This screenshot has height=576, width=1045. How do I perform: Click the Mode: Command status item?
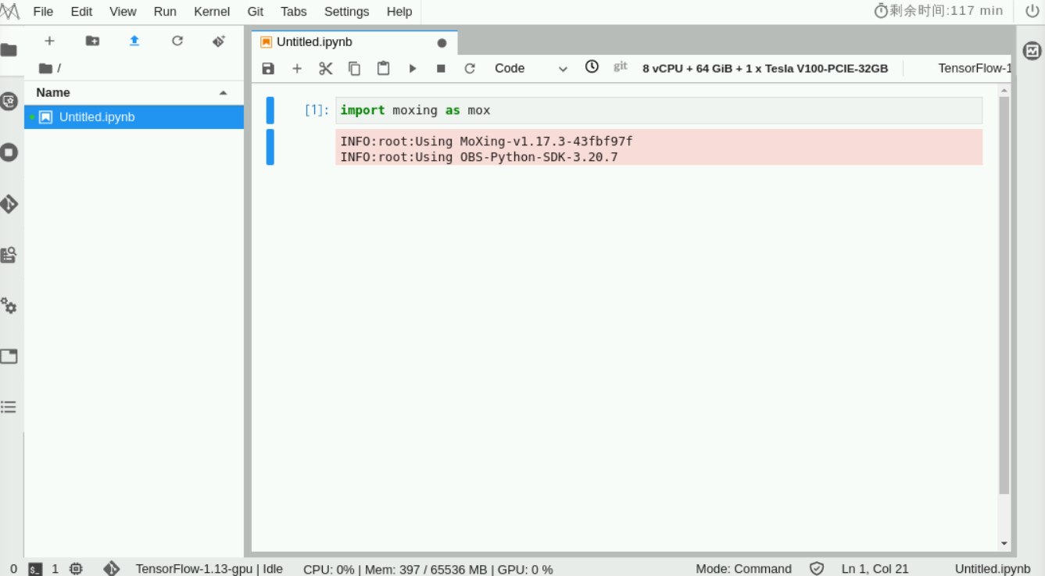coord(743,569)
